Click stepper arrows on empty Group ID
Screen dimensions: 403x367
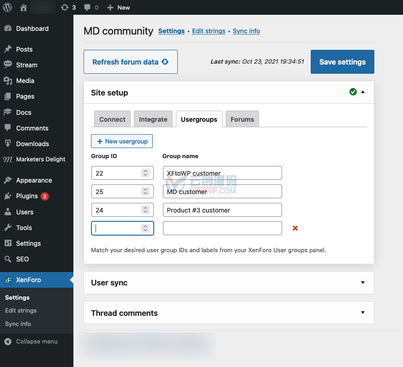click(145, 228)
